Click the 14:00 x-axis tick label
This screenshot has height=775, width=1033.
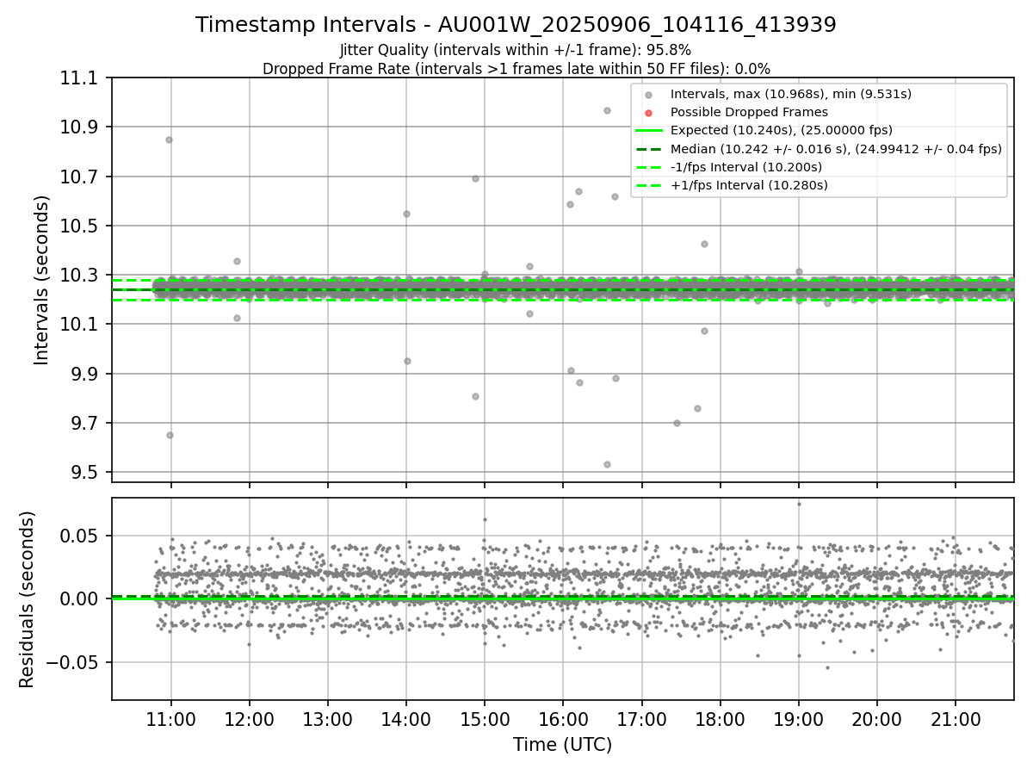click(405, 718)
